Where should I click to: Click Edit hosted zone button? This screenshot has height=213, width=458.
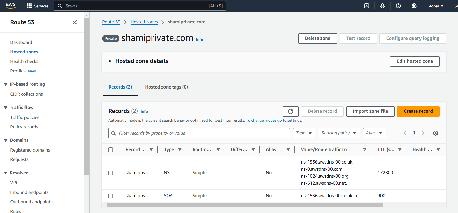(415, 61)
